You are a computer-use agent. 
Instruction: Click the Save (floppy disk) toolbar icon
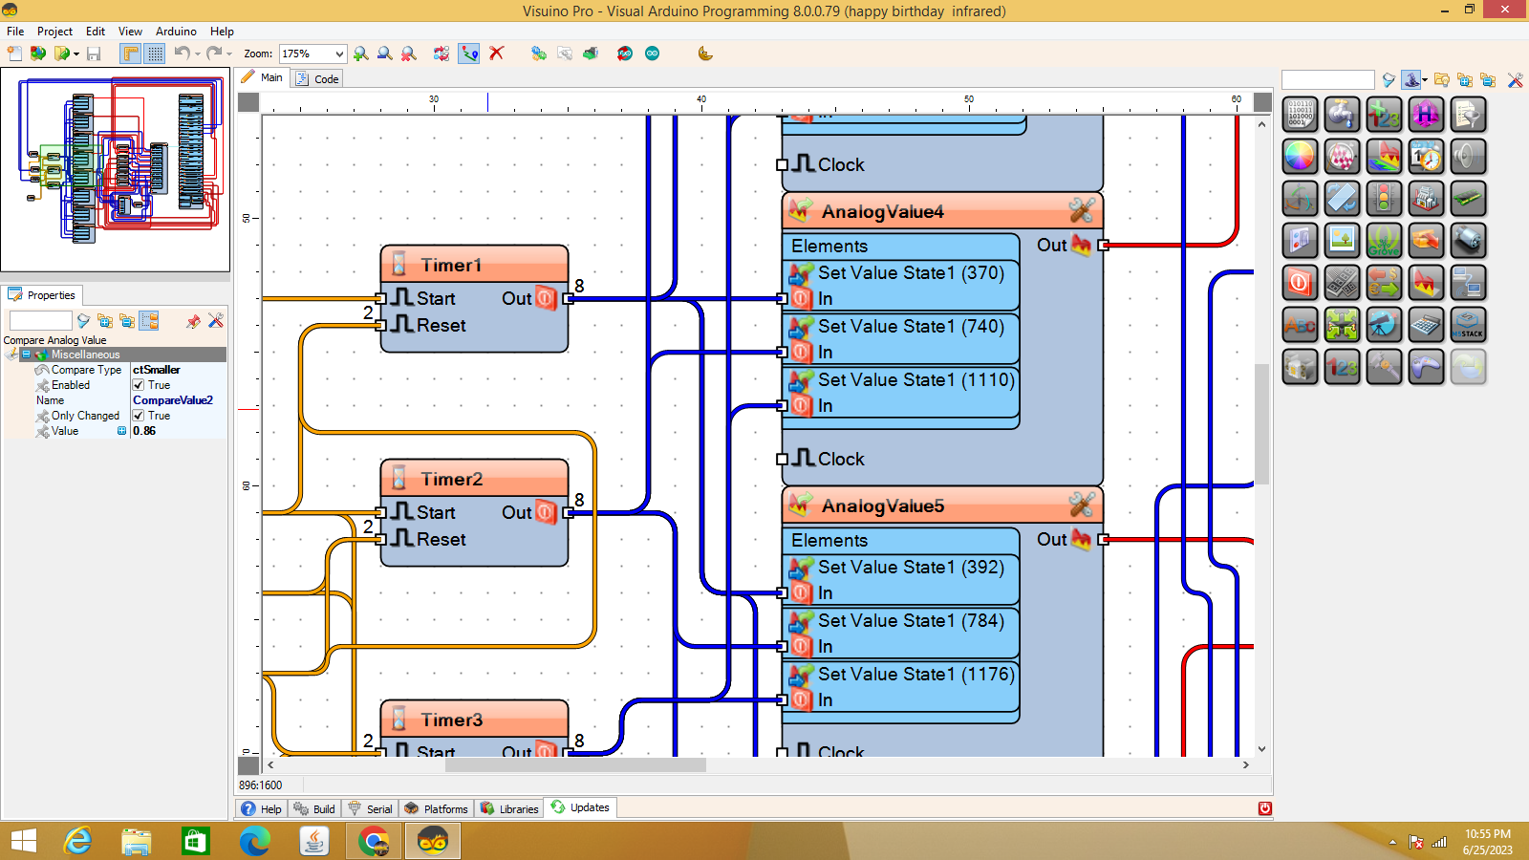94,54
